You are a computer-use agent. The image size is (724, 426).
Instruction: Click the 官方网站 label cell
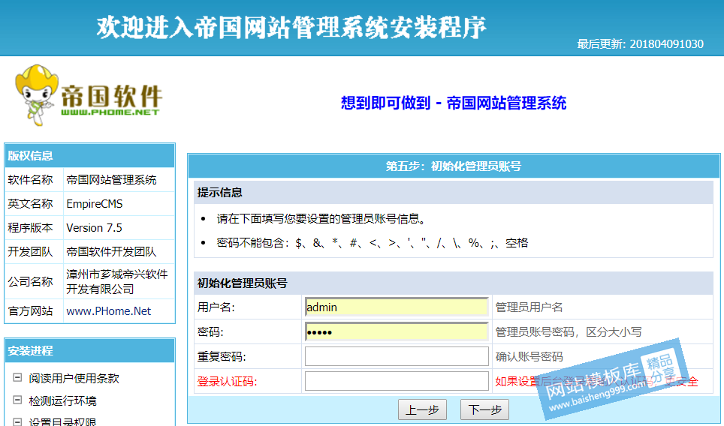coord(34,311)
